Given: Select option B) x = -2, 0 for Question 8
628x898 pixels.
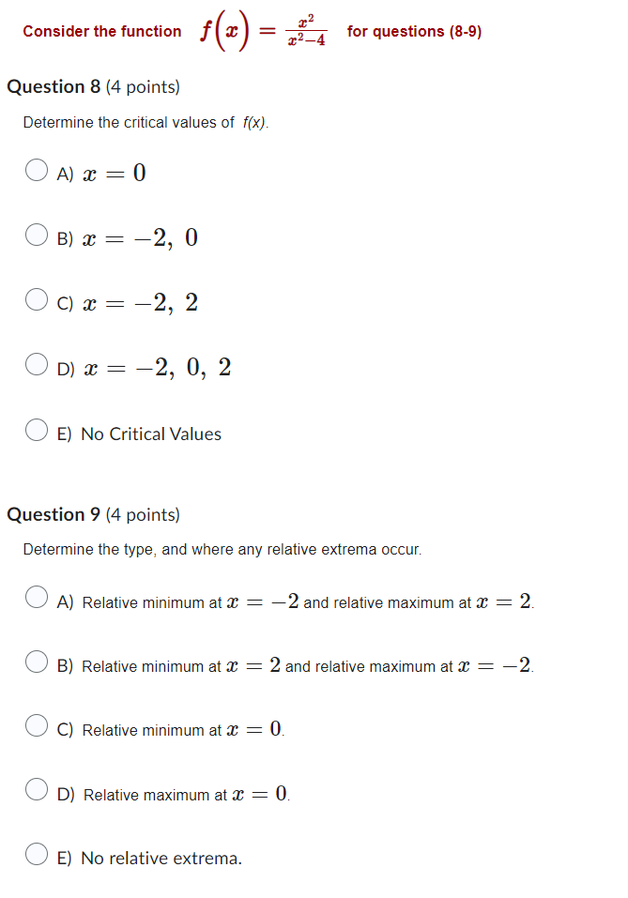Looking at the screenshot, I should click(x=37, y=236).
